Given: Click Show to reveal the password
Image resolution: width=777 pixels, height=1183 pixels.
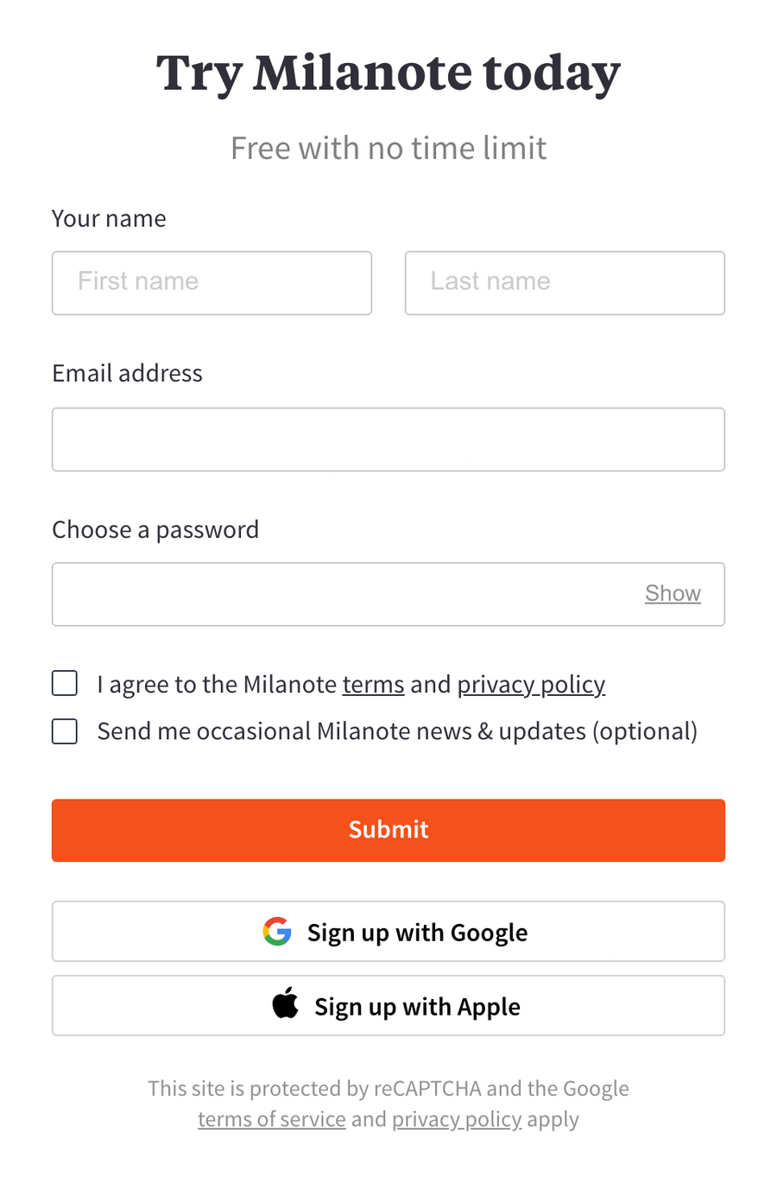Looking at the screenshot, I should tap(673, 593).
